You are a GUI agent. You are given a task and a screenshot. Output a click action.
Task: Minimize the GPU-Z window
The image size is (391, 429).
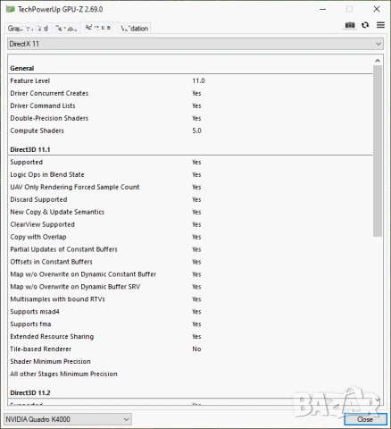(x=323, y=9)
